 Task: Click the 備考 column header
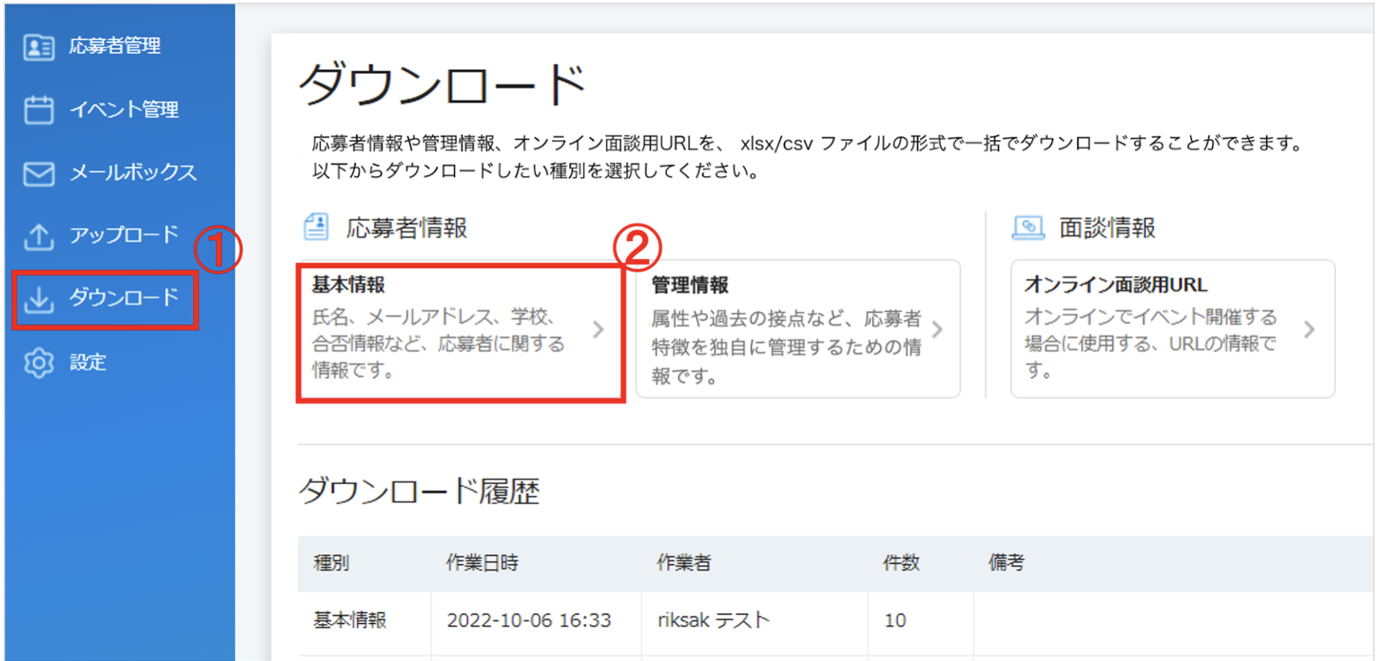[1007, 563]
